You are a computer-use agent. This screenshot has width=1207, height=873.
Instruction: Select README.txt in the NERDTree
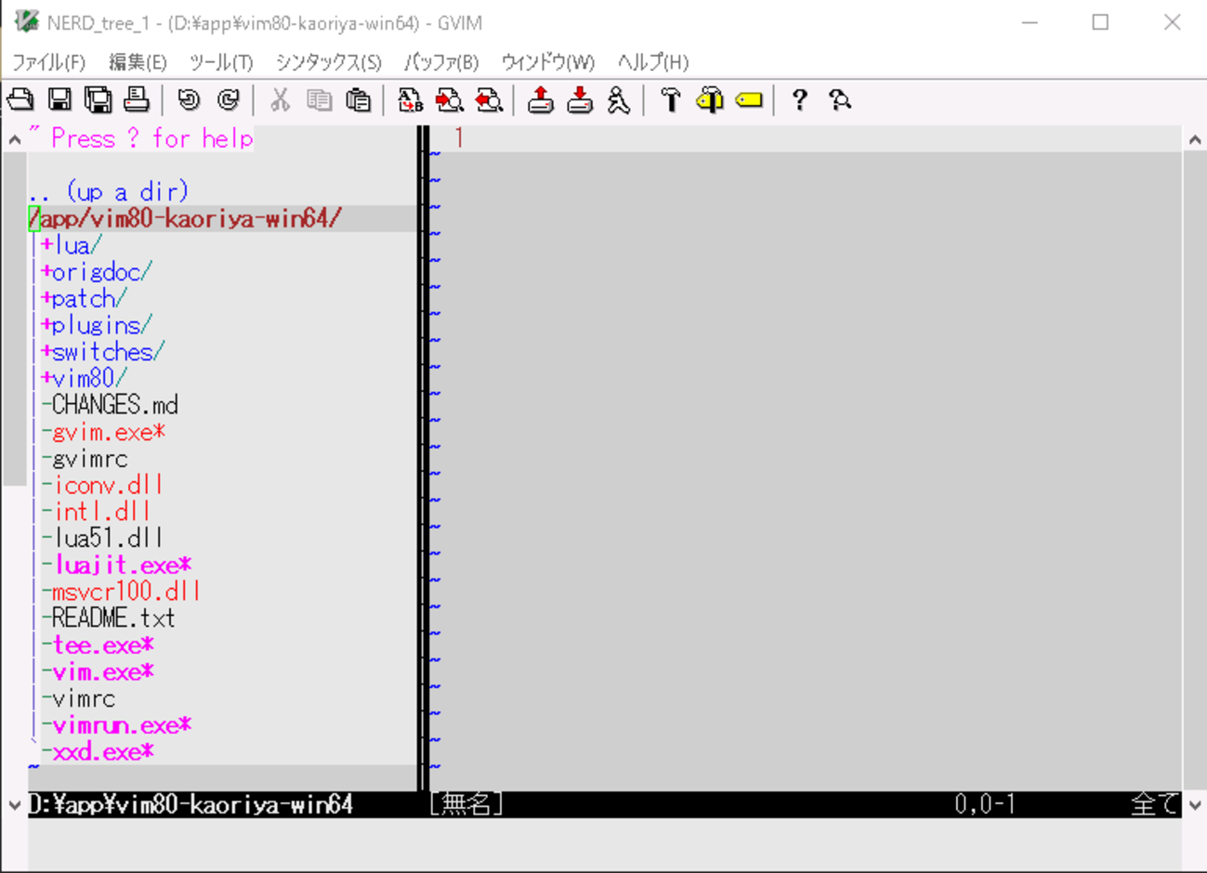tap(112, 619)
